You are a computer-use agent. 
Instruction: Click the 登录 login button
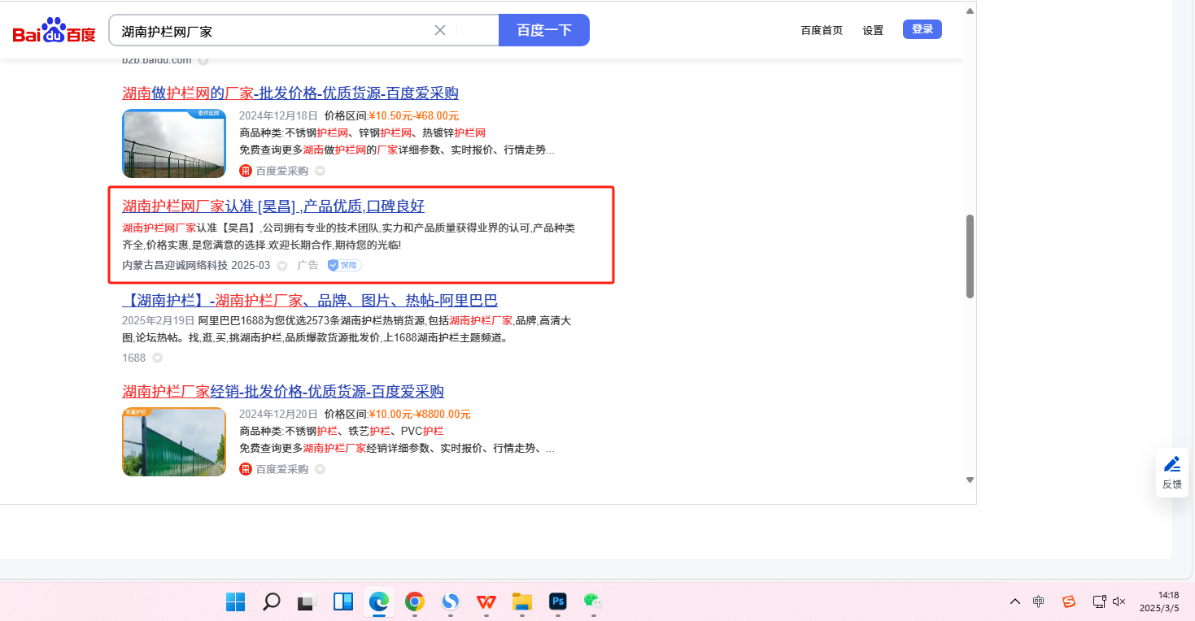(x=922, y=29)
